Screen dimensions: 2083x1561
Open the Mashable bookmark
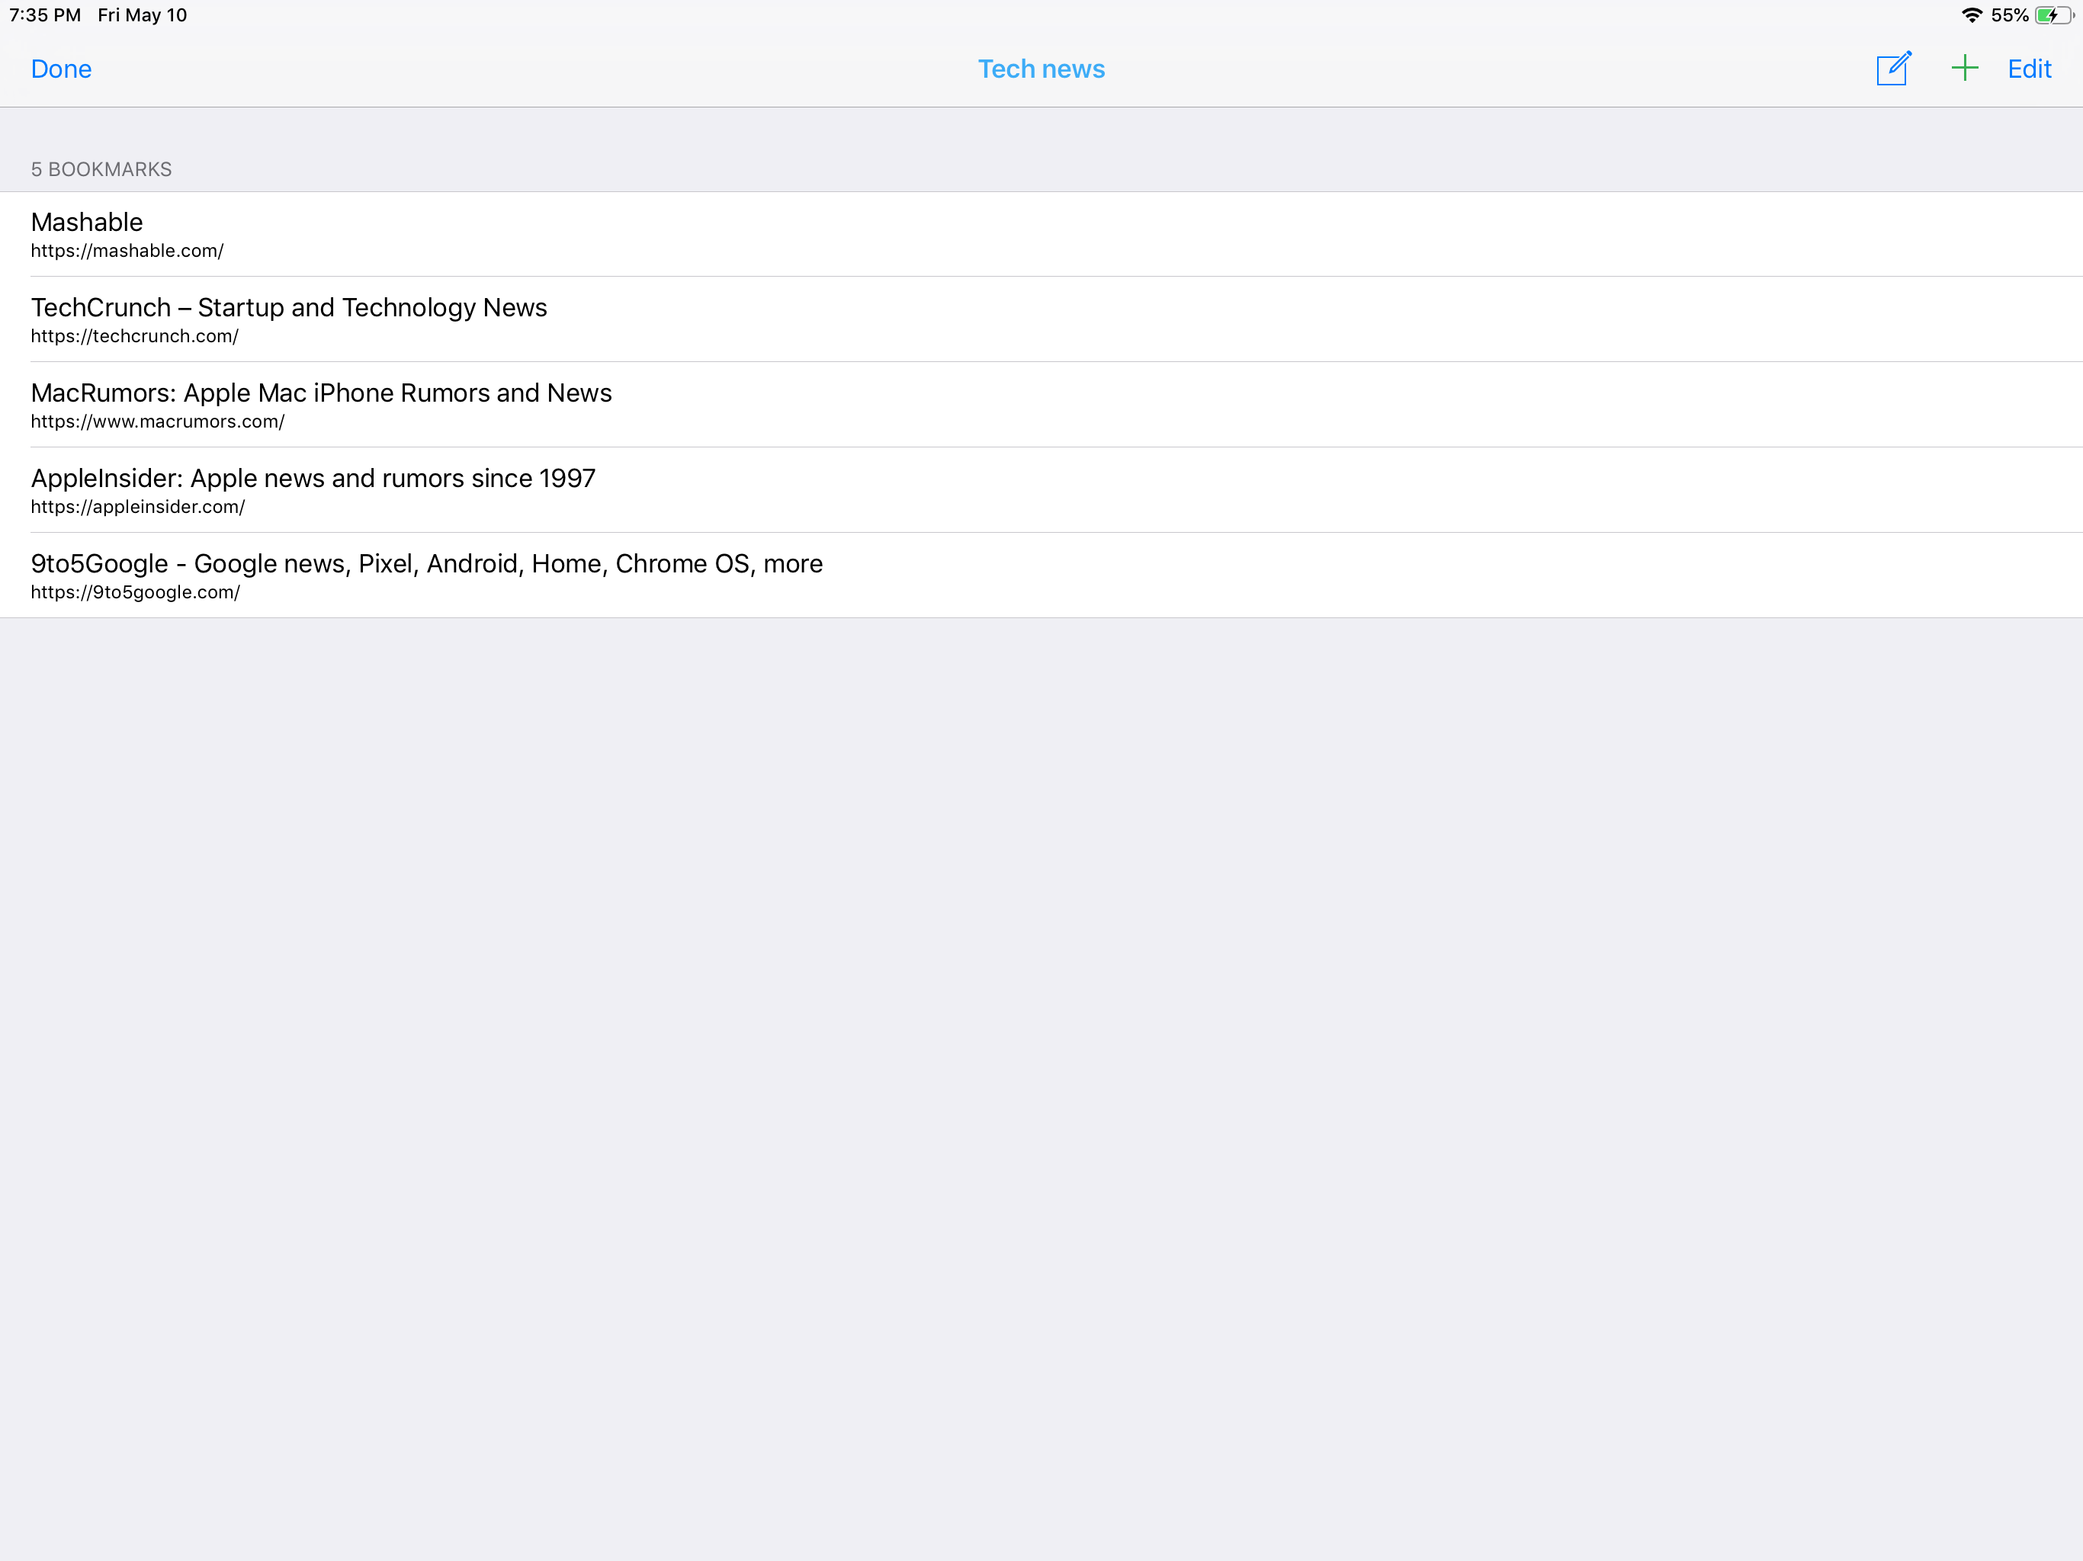87,223
